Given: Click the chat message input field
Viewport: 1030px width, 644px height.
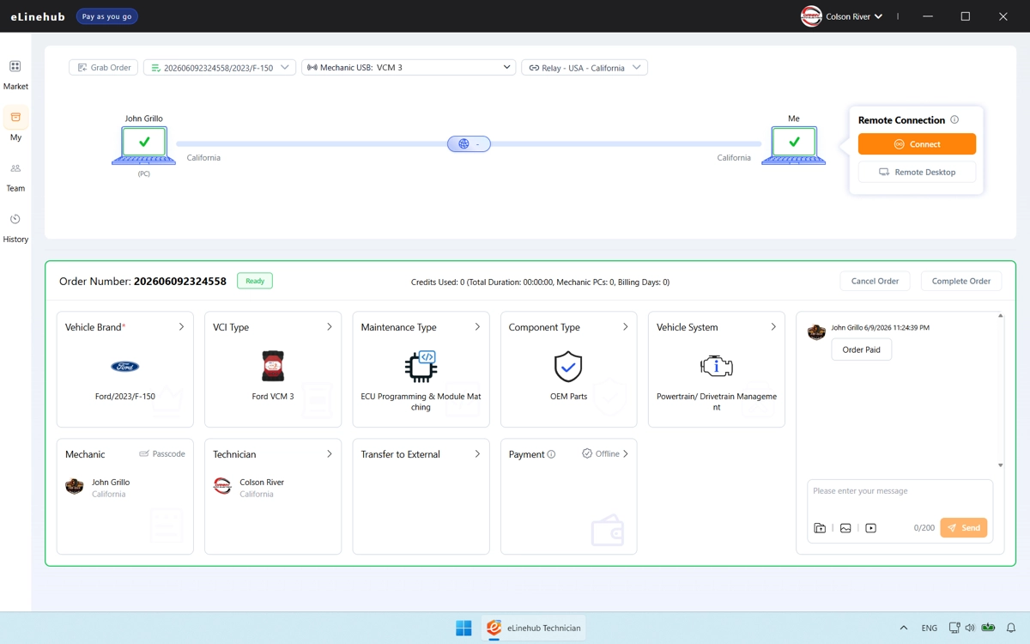Looking at the screenshot, I should 900,498.
